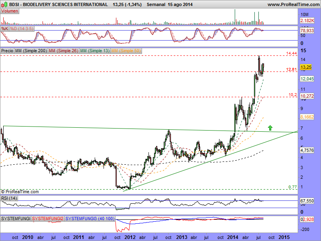This screenshot has height=241, width=321.
Task: Click the 67,550 RSI value
Action: (x=307, y=201)
